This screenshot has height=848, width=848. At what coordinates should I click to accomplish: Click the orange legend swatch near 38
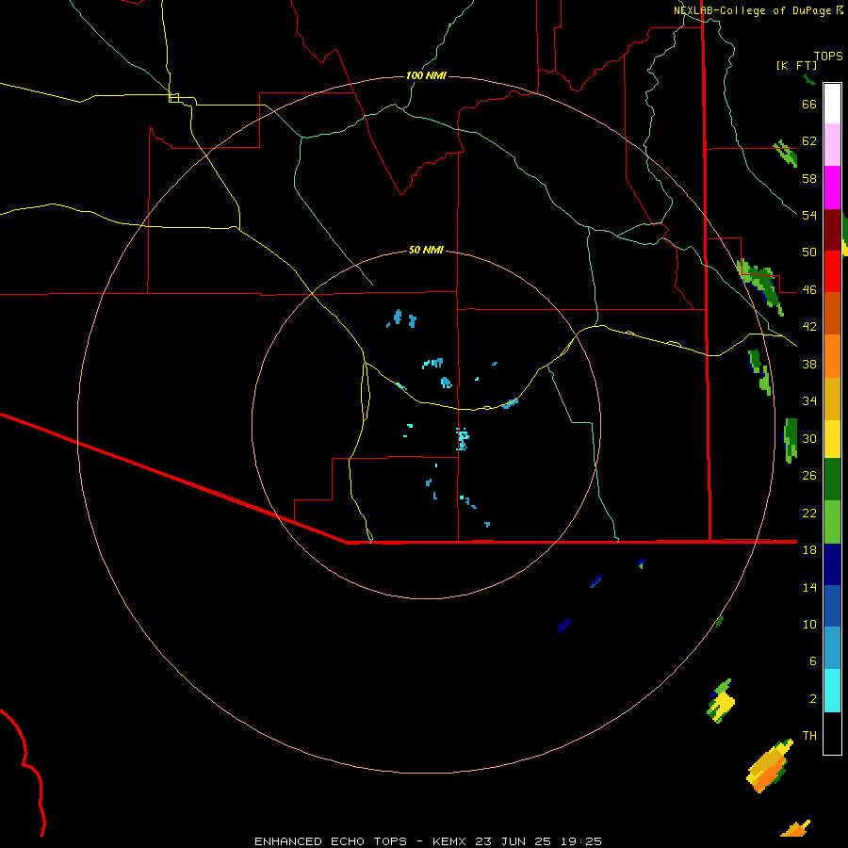(x=832, y=356)
